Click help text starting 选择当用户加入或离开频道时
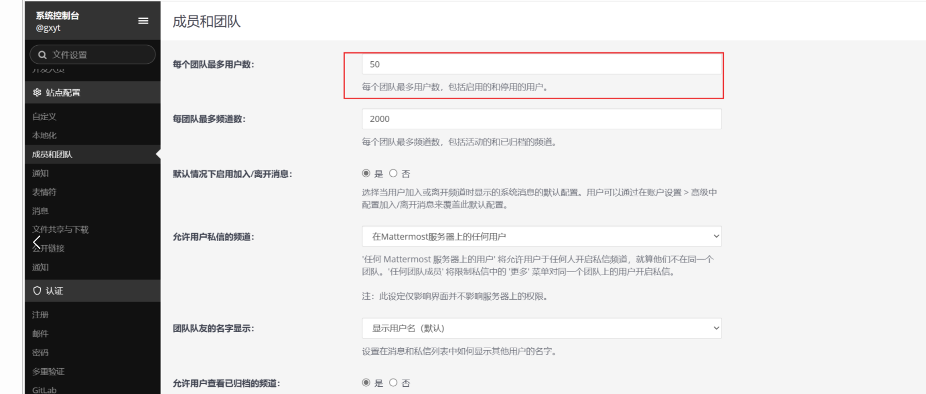Viewport: 926px width, 394px height. click(540, 199)
